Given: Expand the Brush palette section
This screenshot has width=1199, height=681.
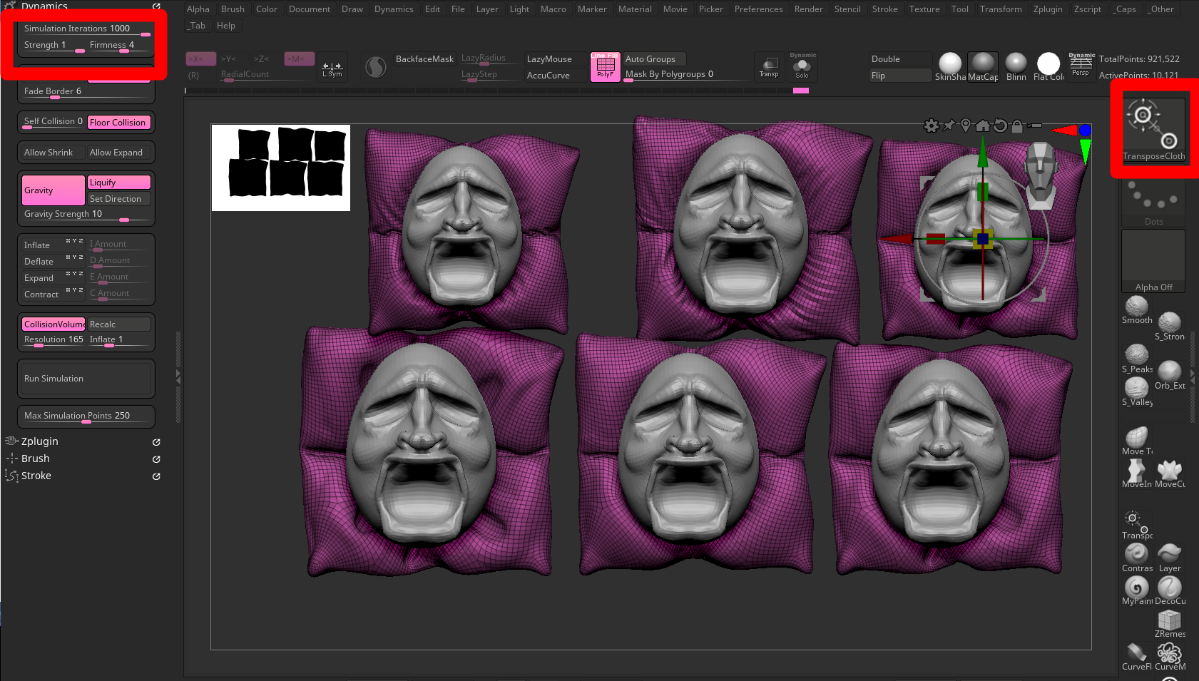Looking at the screenshot, I should pos(36,459).
